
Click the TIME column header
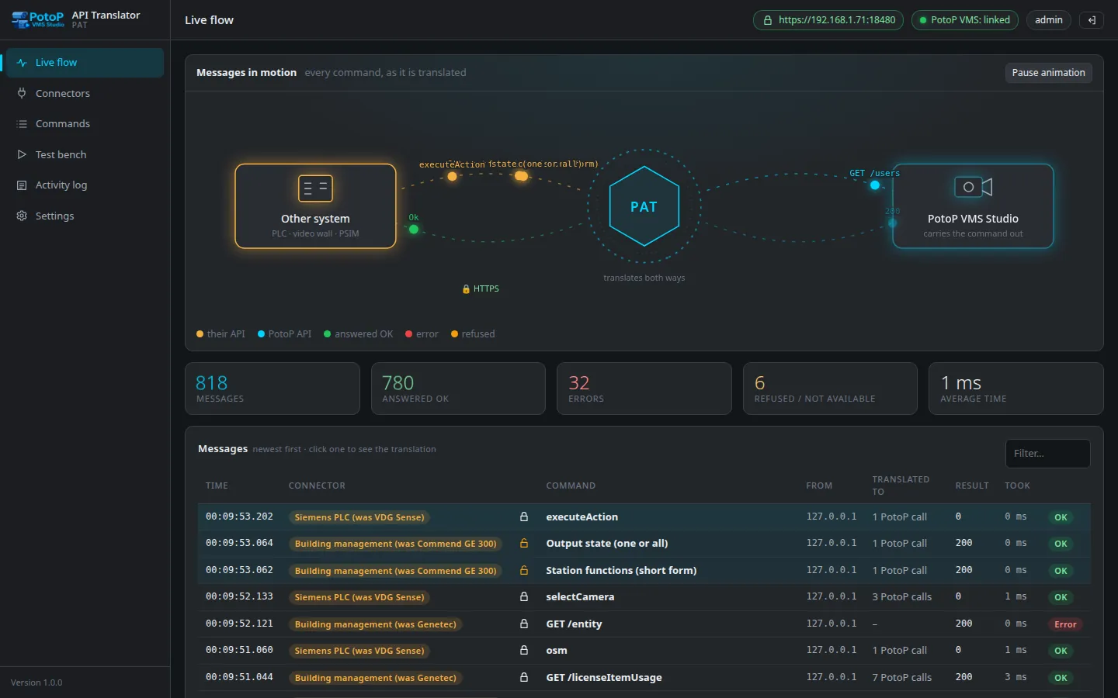(x=217, y=486)
